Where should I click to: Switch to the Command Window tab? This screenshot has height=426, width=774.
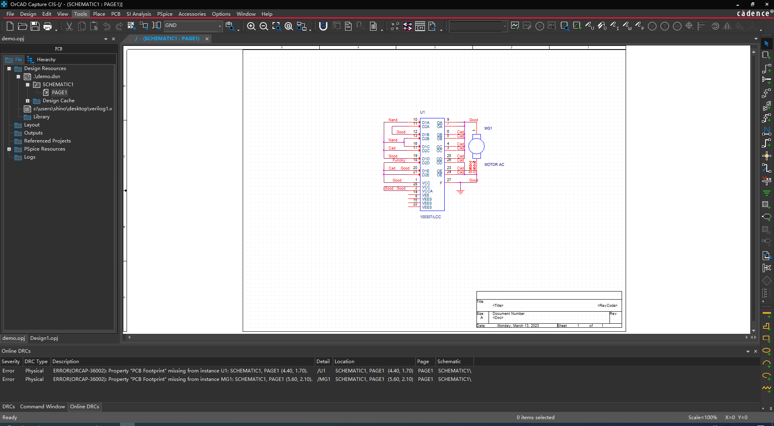pos(42,407)
